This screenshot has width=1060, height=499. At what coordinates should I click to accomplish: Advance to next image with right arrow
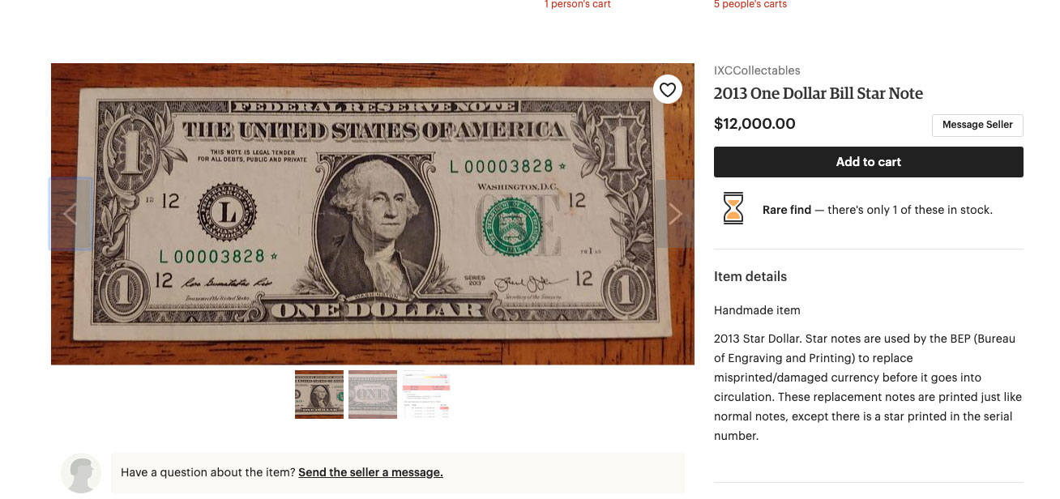click(x=674, y=214)
